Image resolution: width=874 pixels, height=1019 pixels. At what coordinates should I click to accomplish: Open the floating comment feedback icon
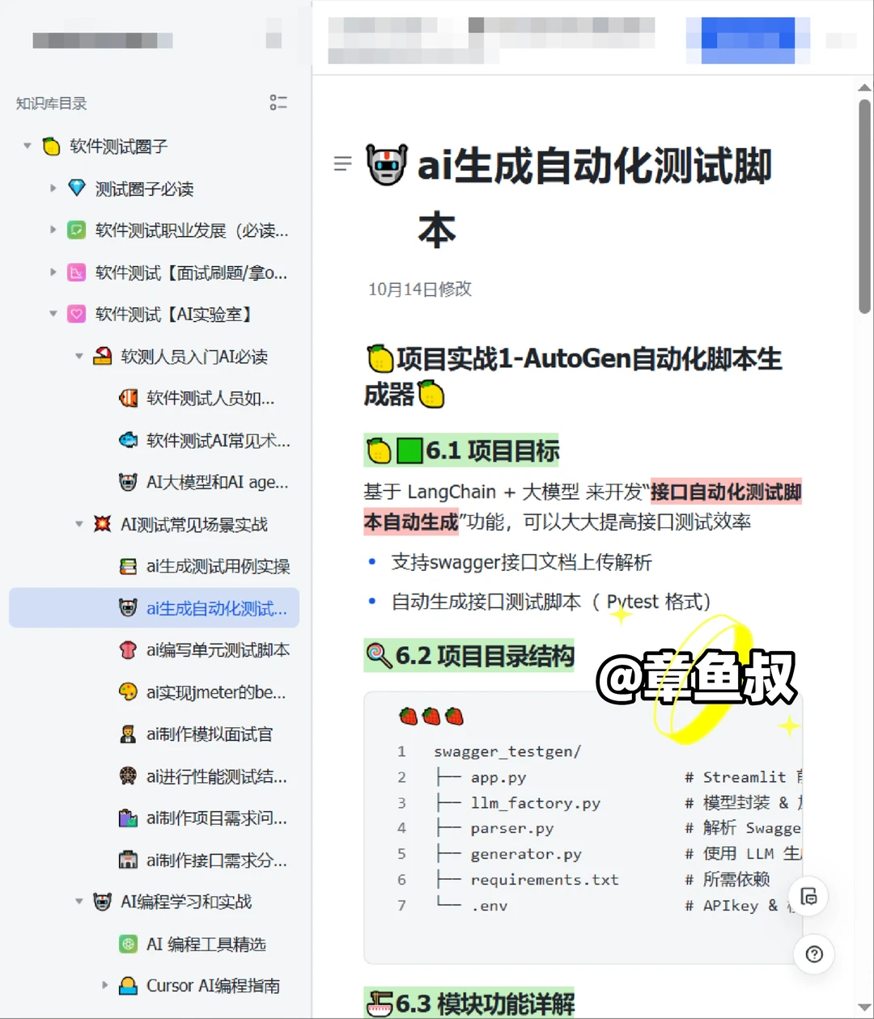[808, 895]
